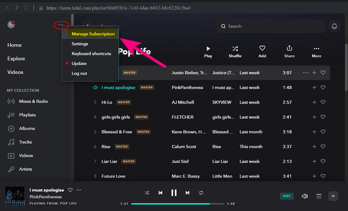348x211 pixels.
Task: Pause the current song
Action: coord(174,193)
